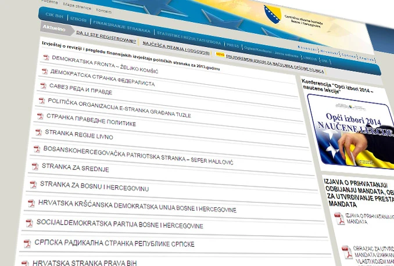Select the Aktuelno tab label
The height and width of the screenshot is (266, 394).
[54, 28]
